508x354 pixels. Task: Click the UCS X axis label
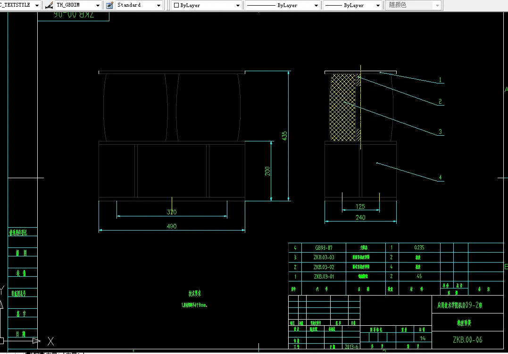tap(50, 341)
